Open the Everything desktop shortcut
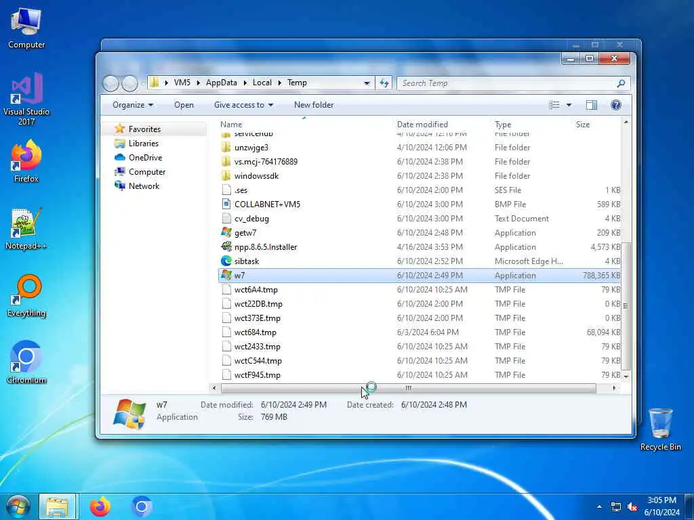The image size is (694, 520). [26, 296]
